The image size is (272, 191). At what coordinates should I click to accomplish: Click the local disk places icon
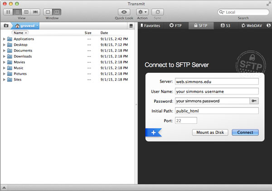pyautogui.click(x=131, y=26)
